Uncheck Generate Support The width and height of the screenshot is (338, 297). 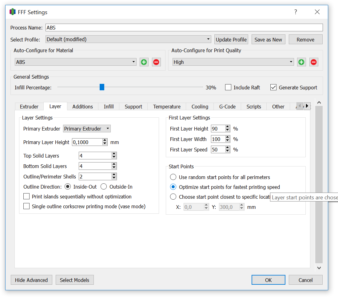(x=273, y=87)
